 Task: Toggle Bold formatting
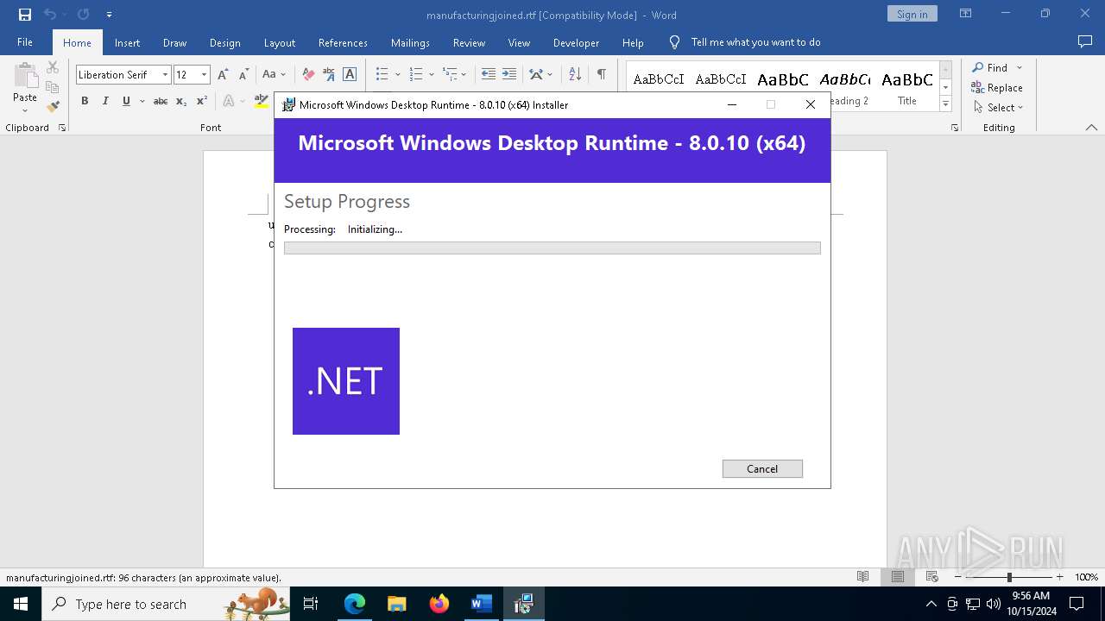(85, 101)
